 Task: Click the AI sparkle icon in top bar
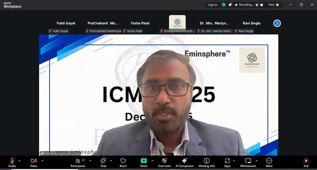tap(230, 5)
